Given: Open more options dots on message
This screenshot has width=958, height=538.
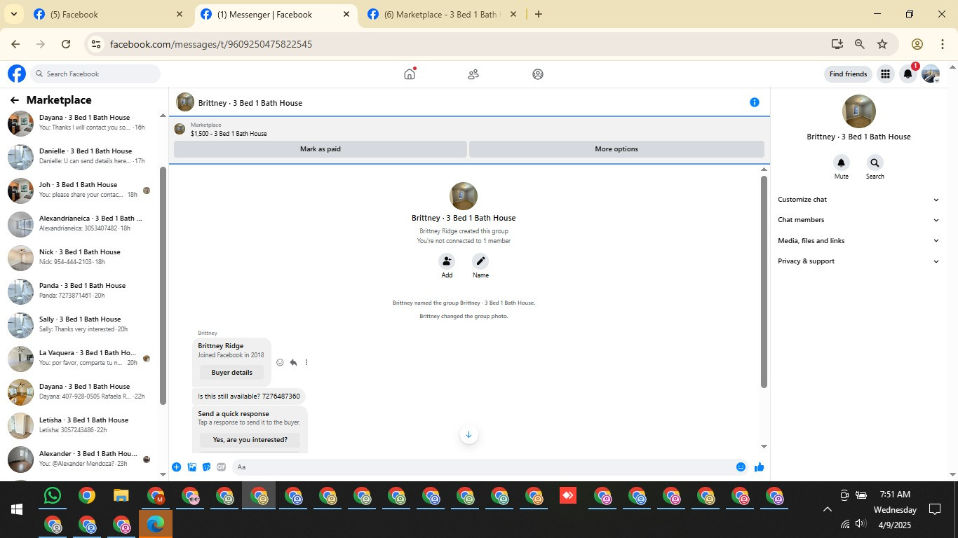Looking at the screenshot, I should click(306, 362).
